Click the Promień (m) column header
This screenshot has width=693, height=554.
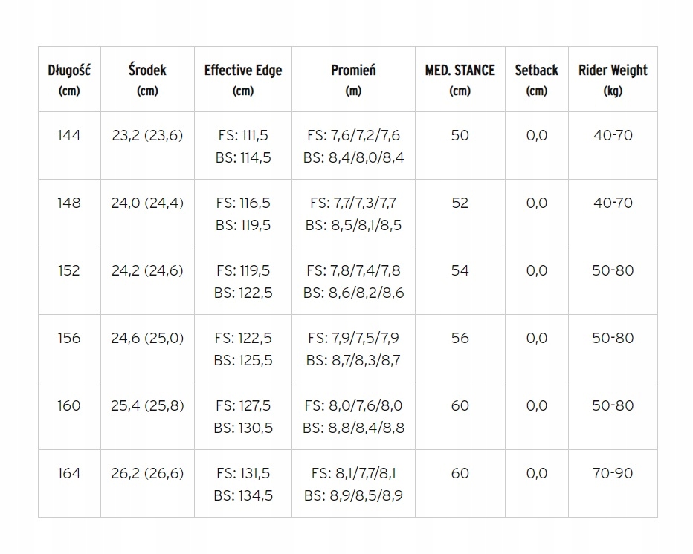(x=353, y=79)
